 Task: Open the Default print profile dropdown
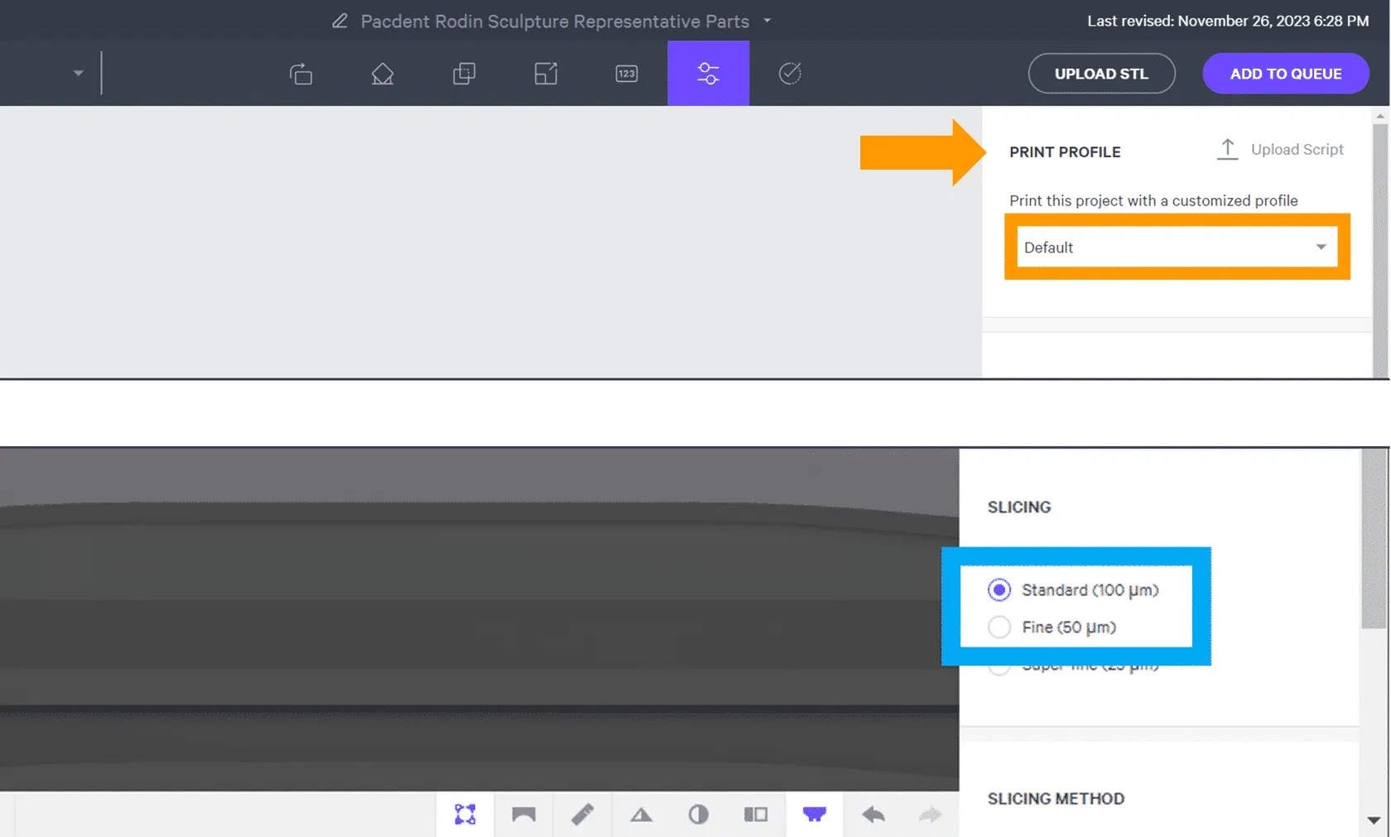coord(1177,247)
